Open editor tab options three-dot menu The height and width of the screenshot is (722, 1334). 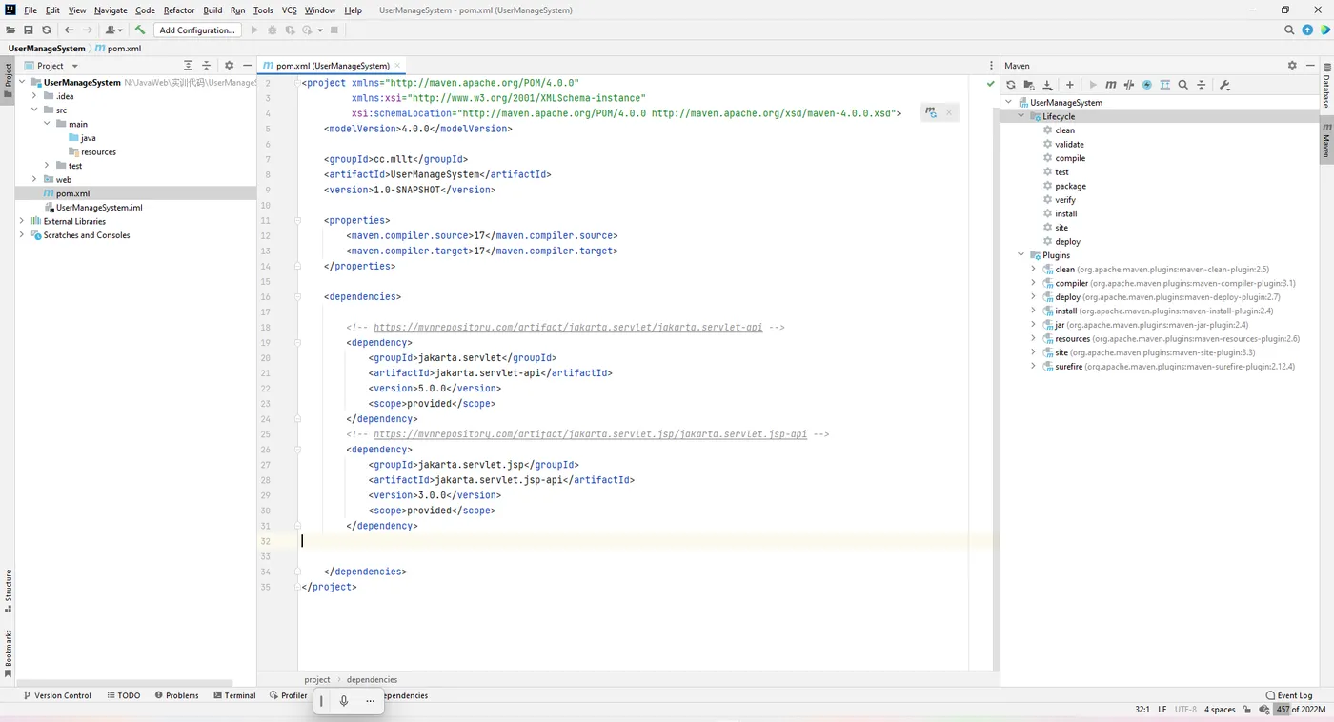click(992, 66)
